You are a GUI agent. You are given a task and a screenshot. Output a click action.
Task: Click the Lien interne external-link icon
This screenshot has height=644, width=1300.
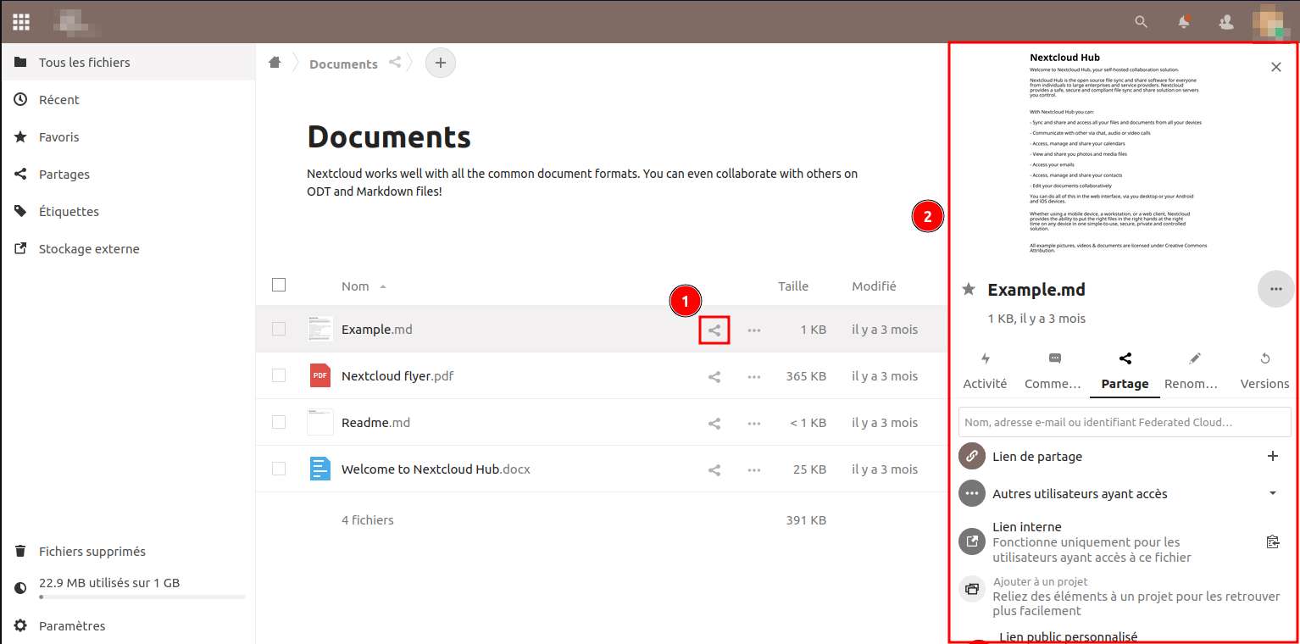coord(972,541)
